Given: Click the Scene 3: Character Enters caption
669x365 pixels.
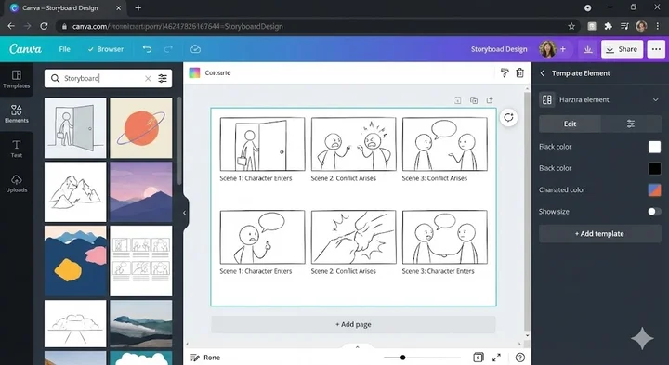Looking at the screenshot, I should (438, 271).
